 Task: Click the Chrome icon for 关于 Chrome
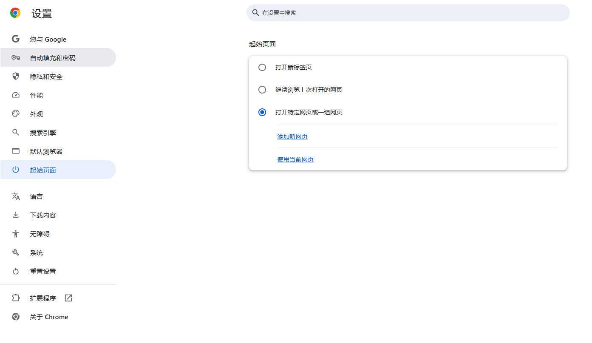click(16, 317)
